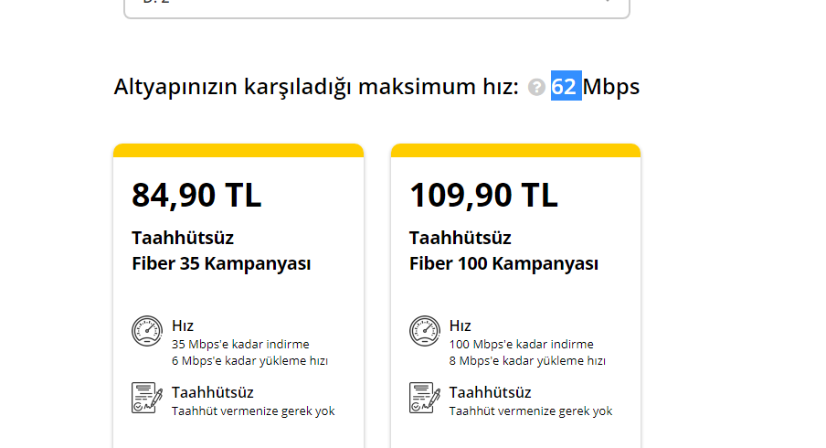Click the "6 Mbps'e kadar yükleme hızı" text
826x448 pixels.
coord(249,361)
